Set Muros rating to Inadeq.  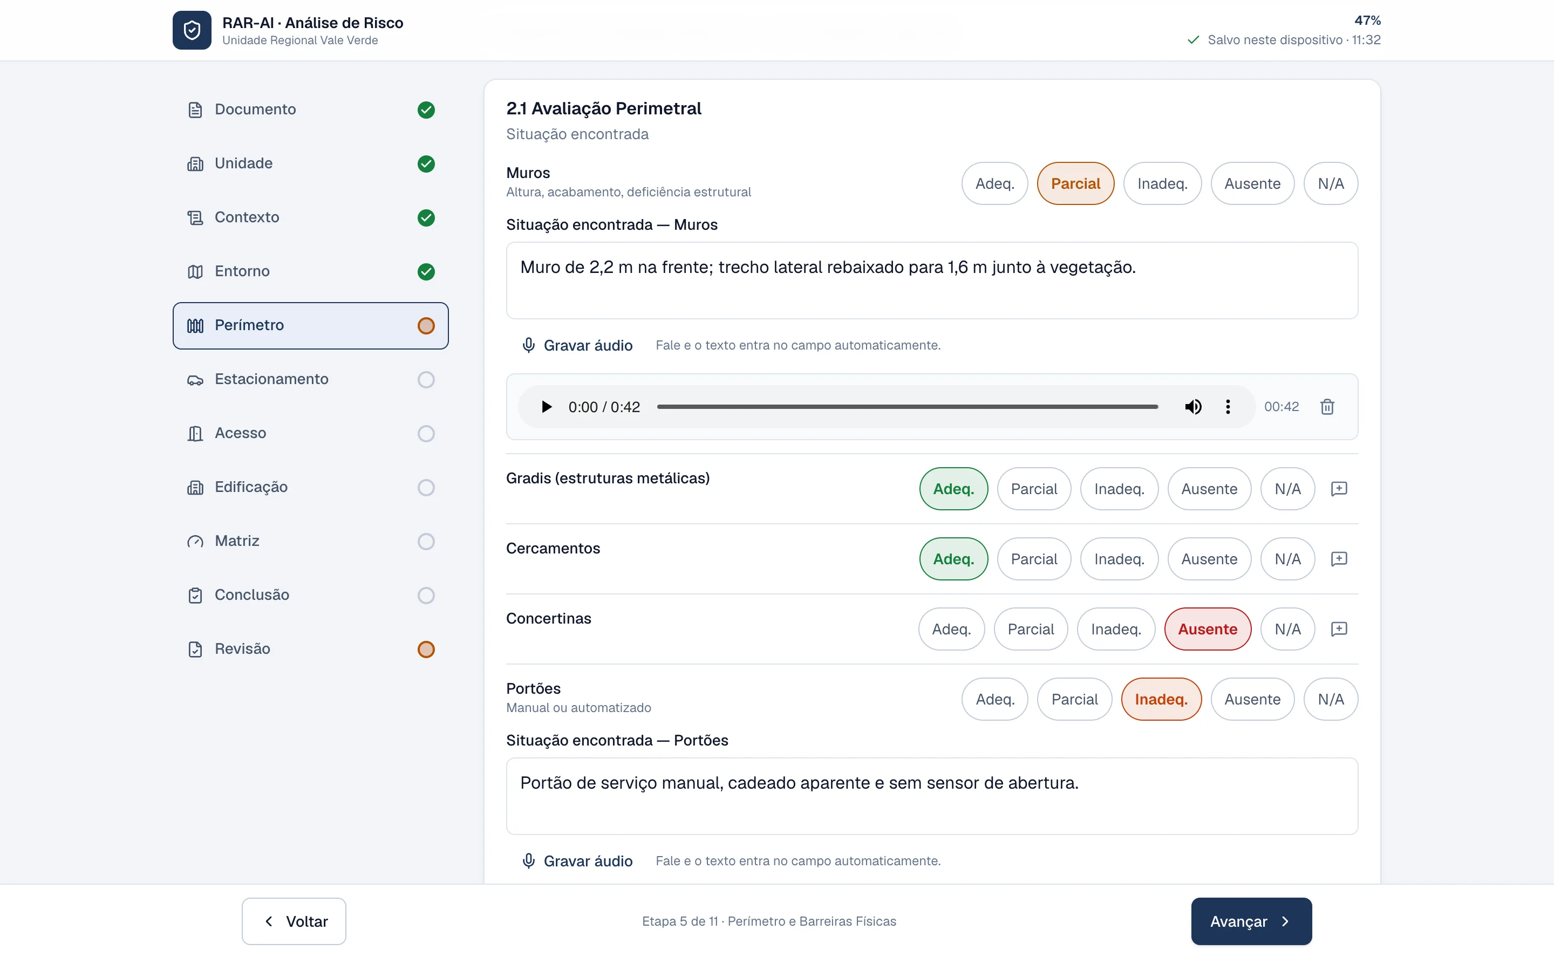click(x=1162, y=183)
